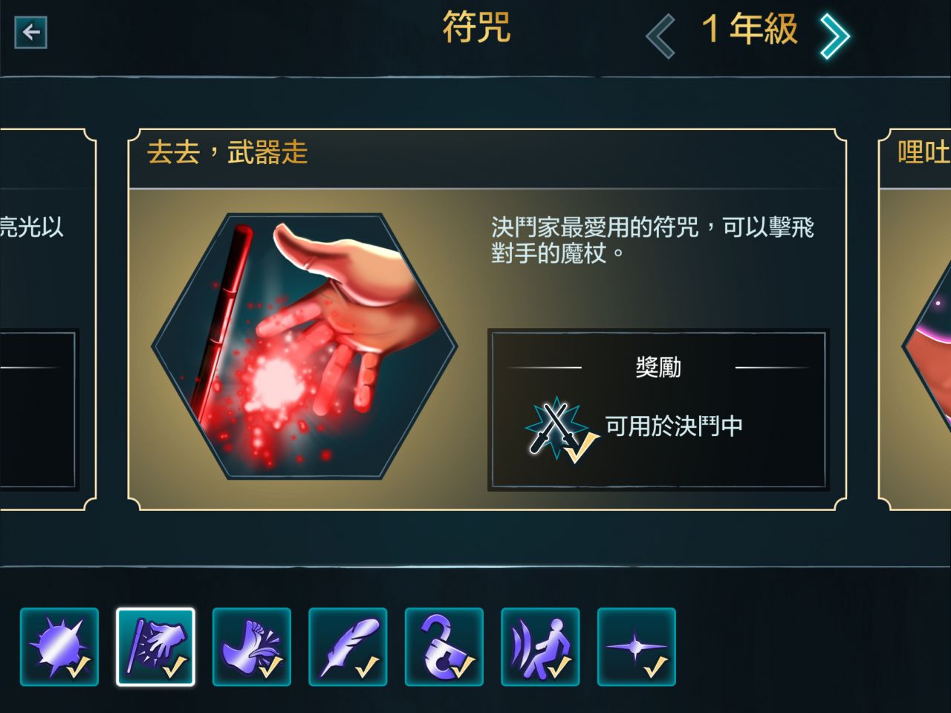Tap the 1年級 year label
This screenshot has width=951, height=713.
[749, 30]
